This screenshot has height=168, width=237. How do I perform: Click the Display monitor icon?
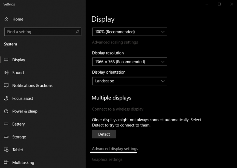click(6, 60)
